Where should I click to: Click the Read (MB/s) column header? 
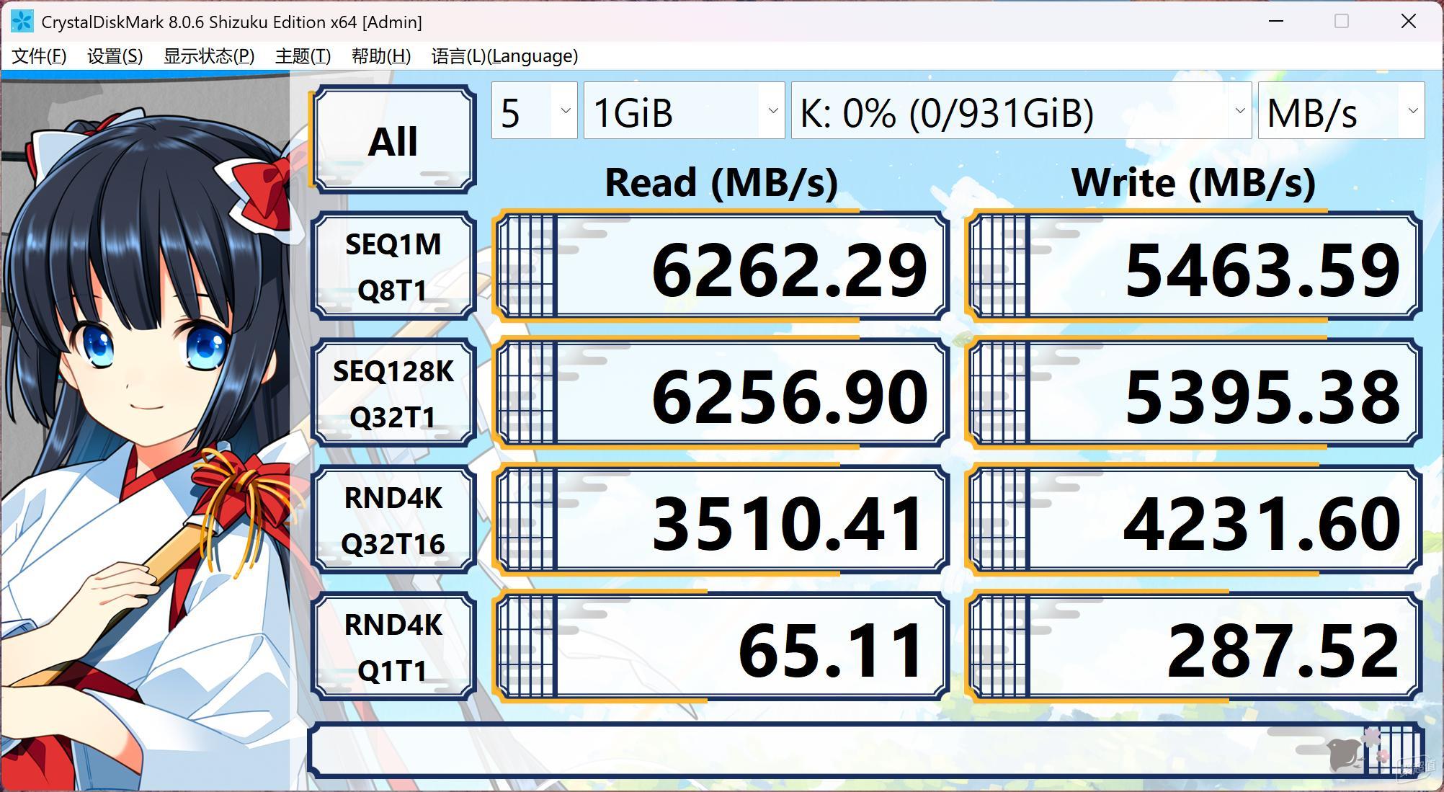[721, 182]
